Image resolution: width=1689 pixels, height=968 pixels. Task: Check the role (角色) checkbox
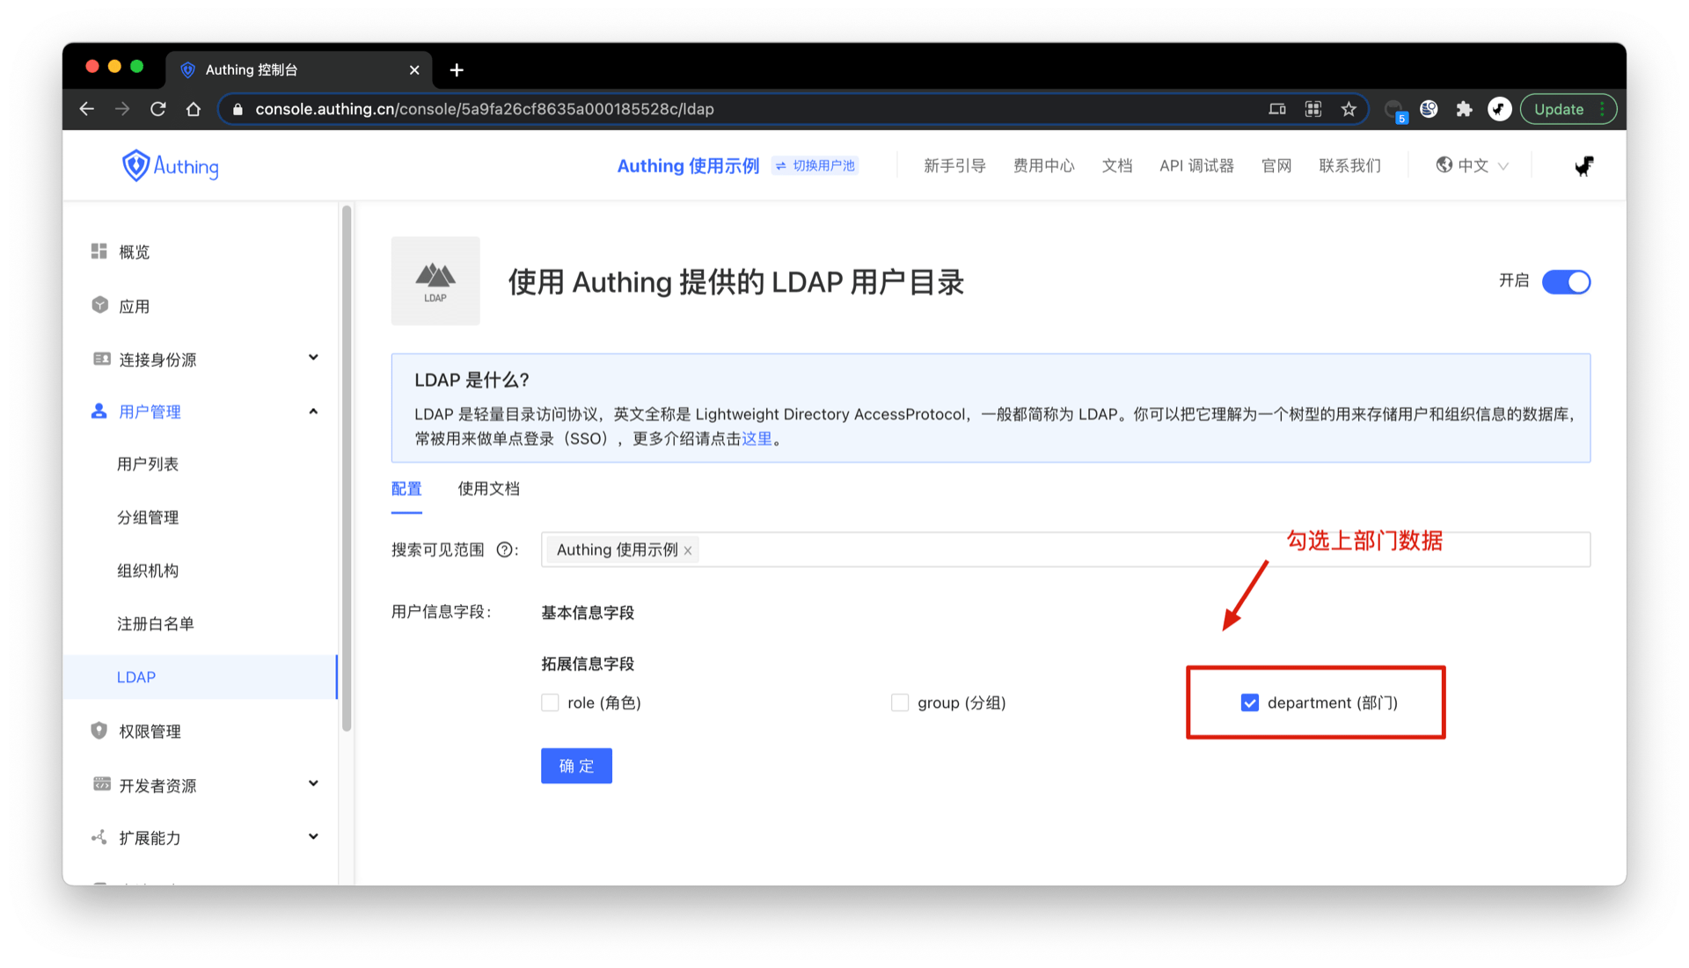[551, 702]
